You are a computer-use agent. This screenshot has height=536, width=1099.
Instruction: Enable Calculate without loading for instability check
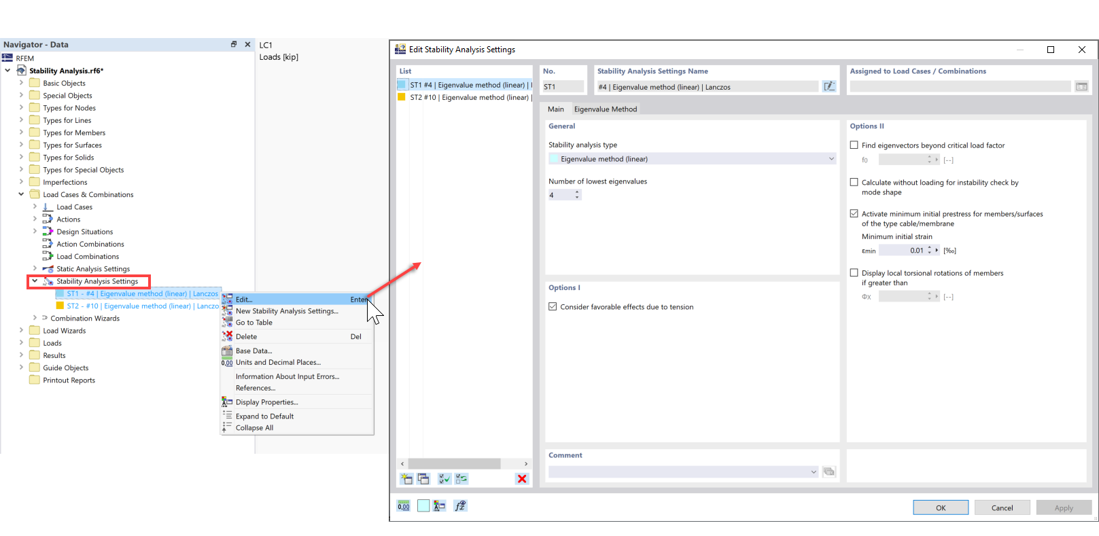pos(854,182)
